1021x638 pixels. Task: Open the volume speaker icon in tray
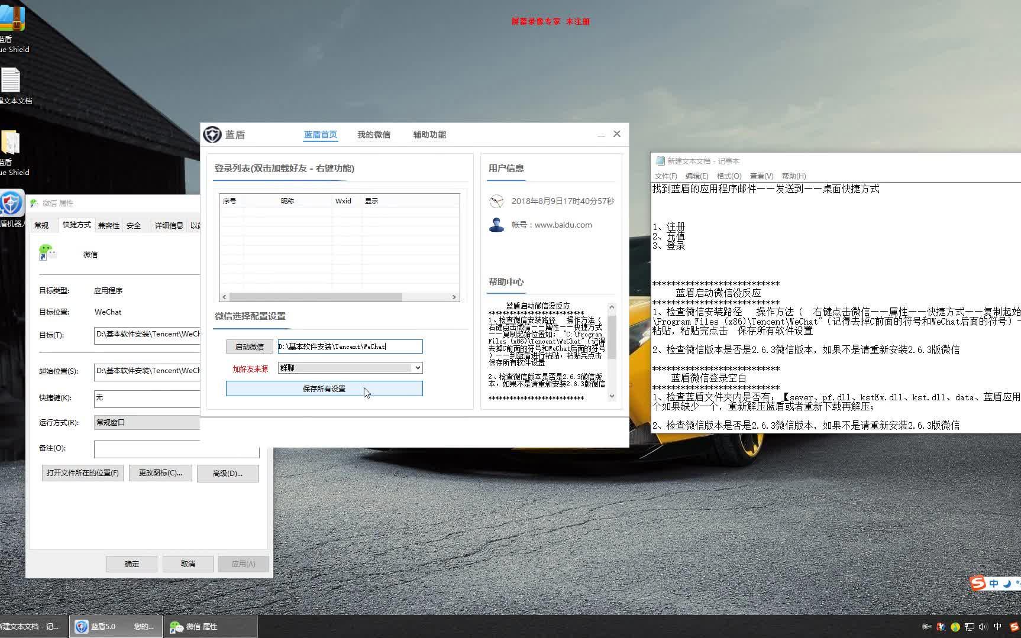(x=983, y=627)
